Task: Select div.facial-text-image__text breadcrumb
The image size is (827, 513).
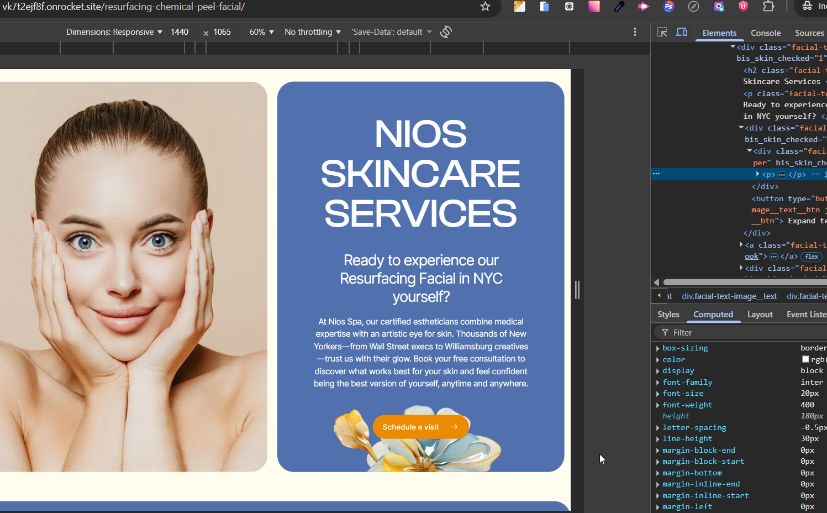Action: (x=729, y=296)
